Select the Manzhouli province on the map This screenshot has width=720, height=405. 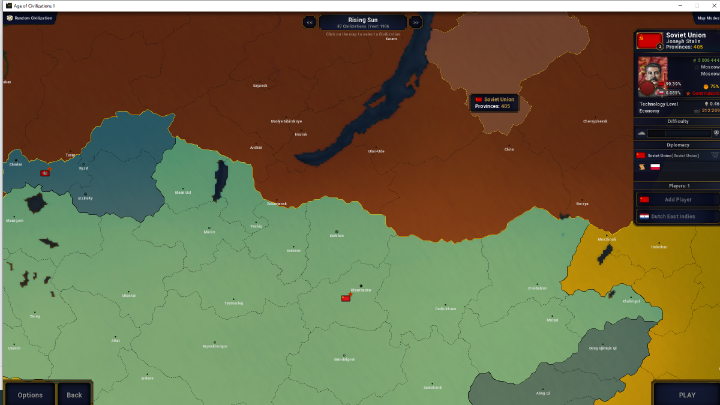coord(607,239)
